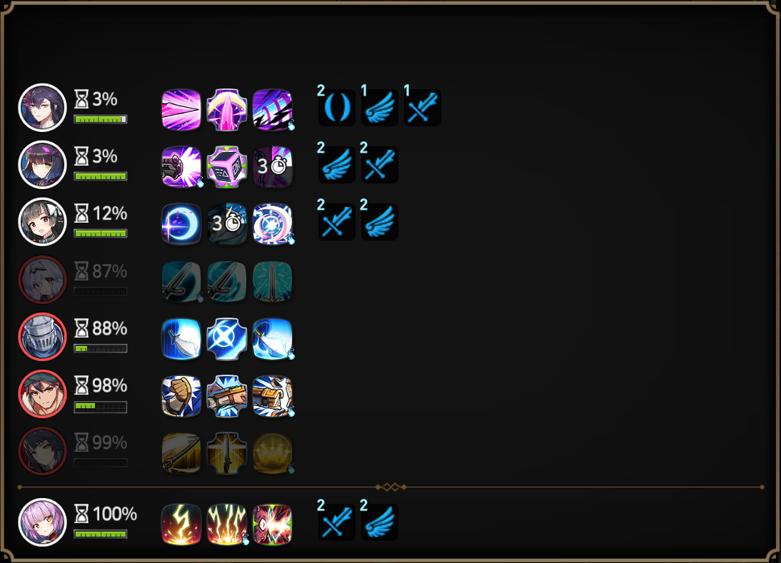Click the 12% combat readiness label
The width and height of the screenshot is (781, 563).
(x=101, y=213)
